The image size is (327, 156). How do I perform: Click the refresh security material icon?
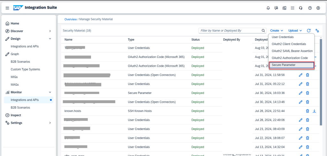click(309, 31)
